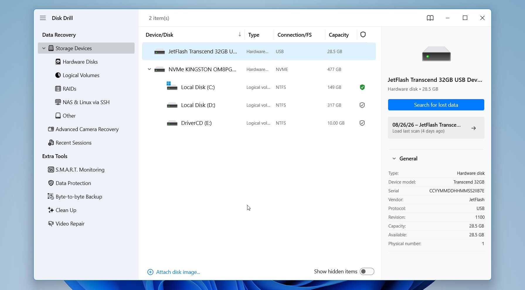525x290 pixels.
Task: Open the Clean Up tool
Action: point(66,210)
